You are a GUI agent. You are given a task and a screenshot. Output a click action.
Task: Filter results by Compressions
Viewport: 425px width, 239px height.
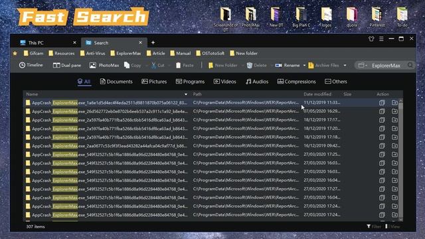(x=297, y=82)
